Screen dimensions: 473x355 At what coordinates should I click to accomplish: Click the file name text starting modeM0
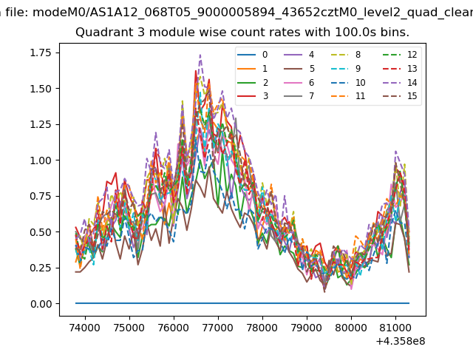253,13
